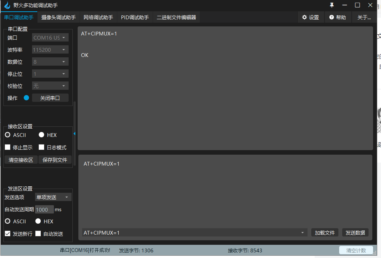Click the blue serial status indicator
The height and width of the screenshot is (258, 381).
(x=26, y=98)
